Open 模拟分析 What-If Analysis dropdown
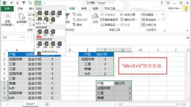The width and height of the screenshot is (191, 107). pyautogui.click(x=129, y=20)
